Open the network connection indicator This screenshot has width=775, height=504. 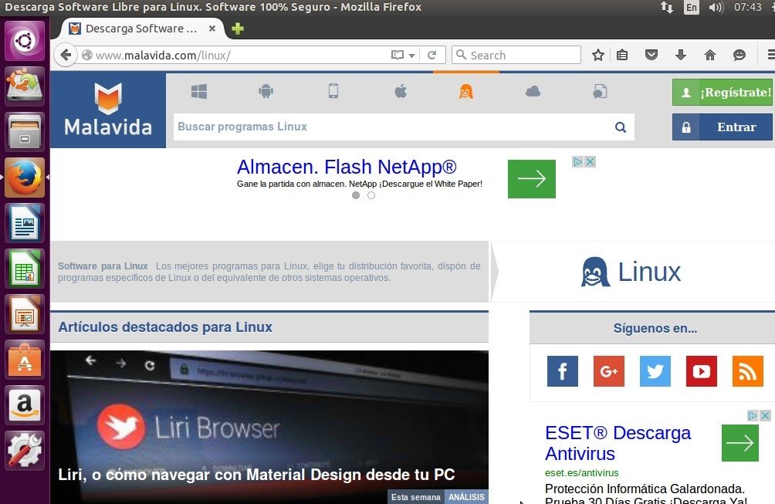point(667,8)
